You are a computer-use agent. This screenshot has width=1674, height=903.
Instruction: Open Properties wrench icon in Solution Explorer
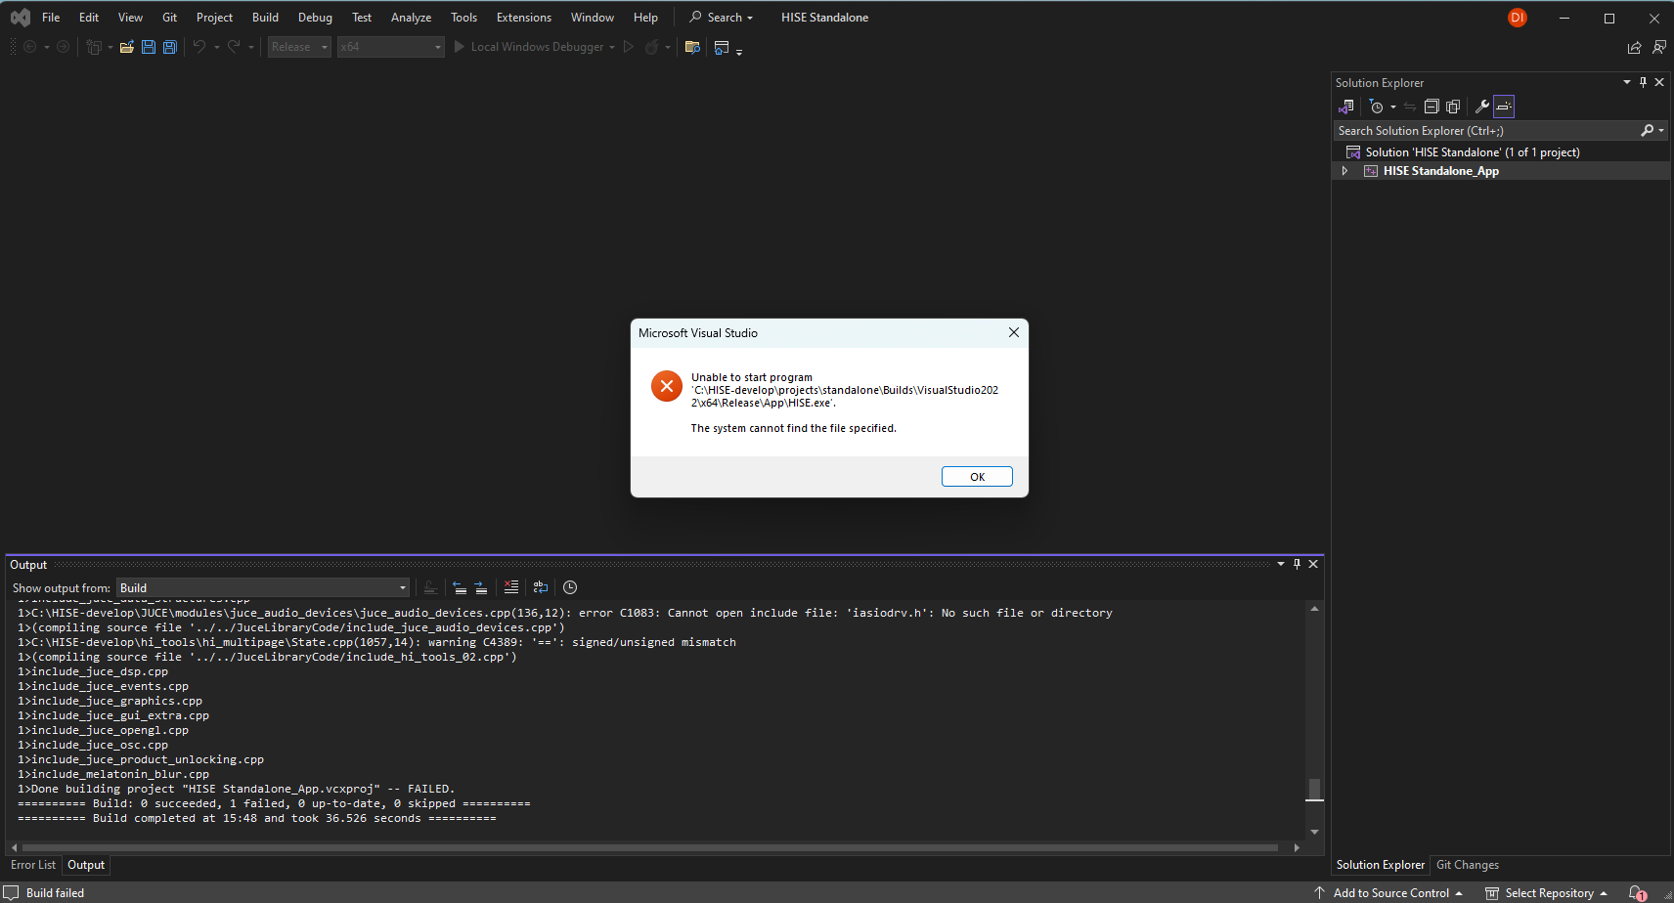[1482, 107]
